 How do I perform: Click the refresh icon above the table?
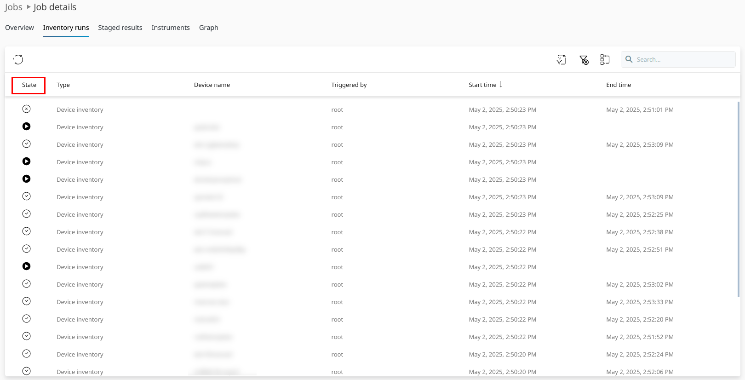click(18, 59)
